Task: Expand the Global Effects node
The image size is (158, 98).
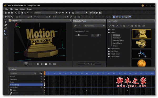Action: [109, 57]
